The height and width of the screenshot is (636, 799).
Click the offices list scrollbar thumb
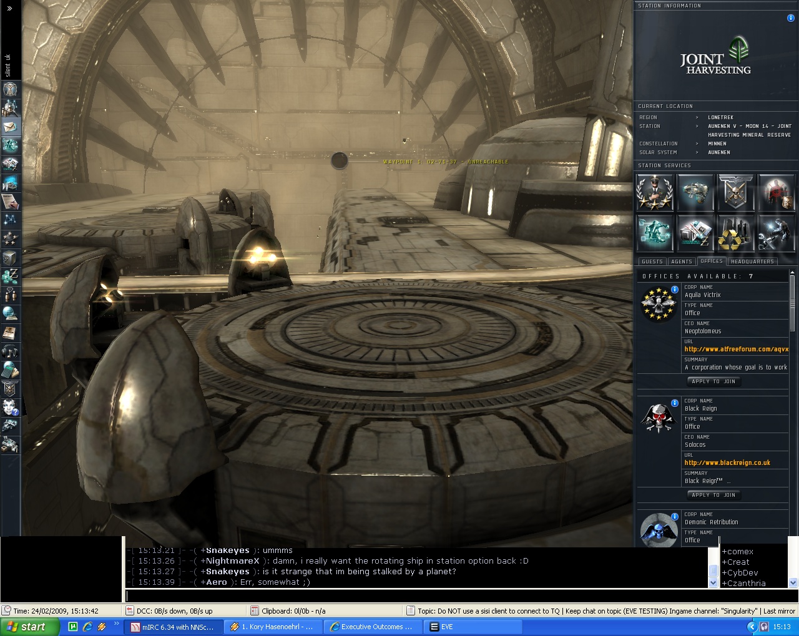coord(792,304)
